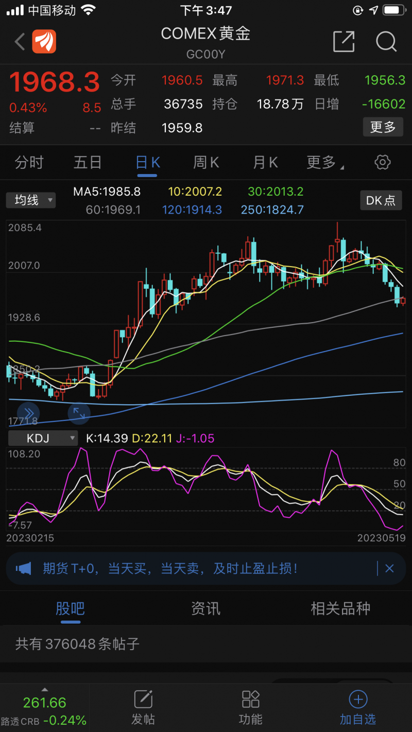Image resolution: width=412 pixels, height=732 pixels.
Task: Tap the D:22.11 indicator value
Action: 152,439
